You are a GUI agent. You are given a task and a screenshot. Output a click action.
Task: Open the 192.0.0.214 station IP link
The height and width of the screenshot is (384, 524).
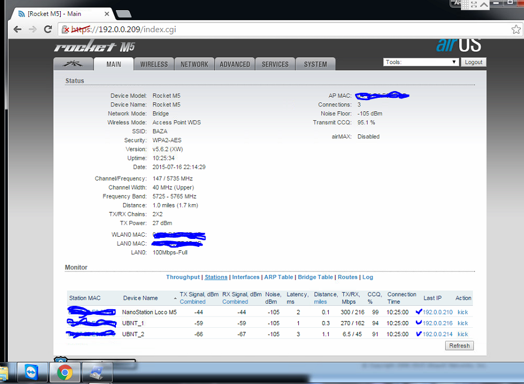(x=438, y=335)
